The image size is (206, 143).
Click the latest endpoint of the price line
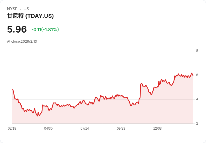193,75
